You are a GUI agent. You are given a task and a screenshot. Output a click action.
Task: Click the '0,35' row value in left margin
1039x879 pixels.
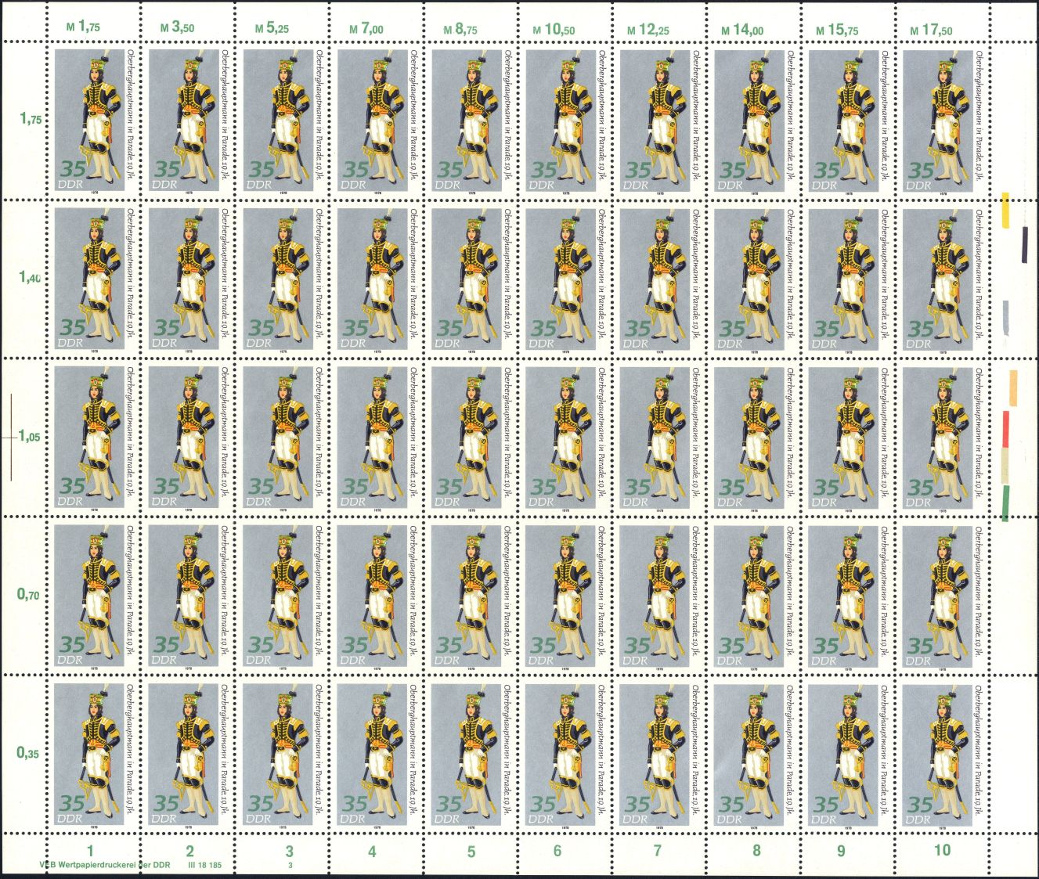coord(29,753)
